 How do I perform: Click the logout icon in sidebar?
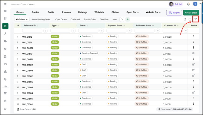tap(5, 109)
